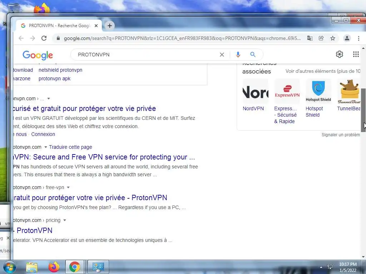Open the result title ending with '- ProtonVPN'

click(x=90, y=198)
